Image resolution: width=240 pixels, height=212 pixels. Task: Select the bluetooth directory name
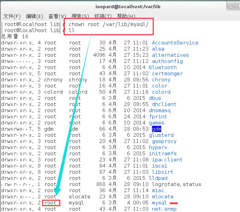point(163,67)
